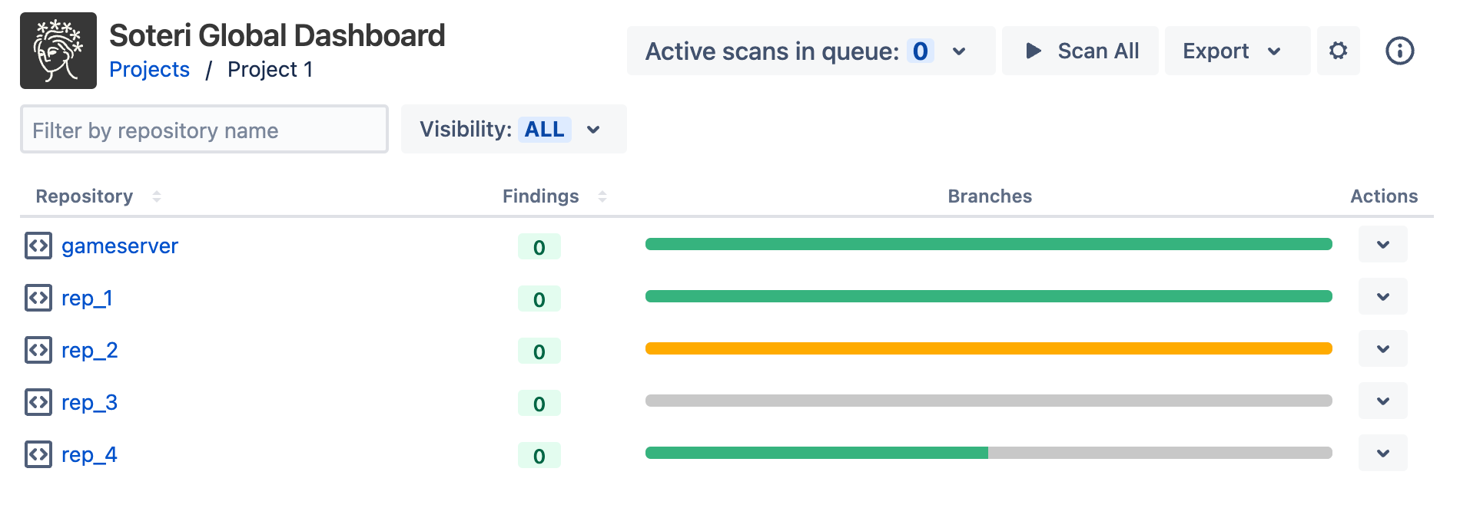Focus the Filter by repository name field
Screen dimensions: 1460x508
[204, 130]
